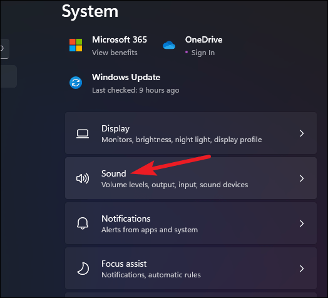This screenshot has height=298, width=328.
Task: Select the Focus assist settings row
Action: coord(191,269)
